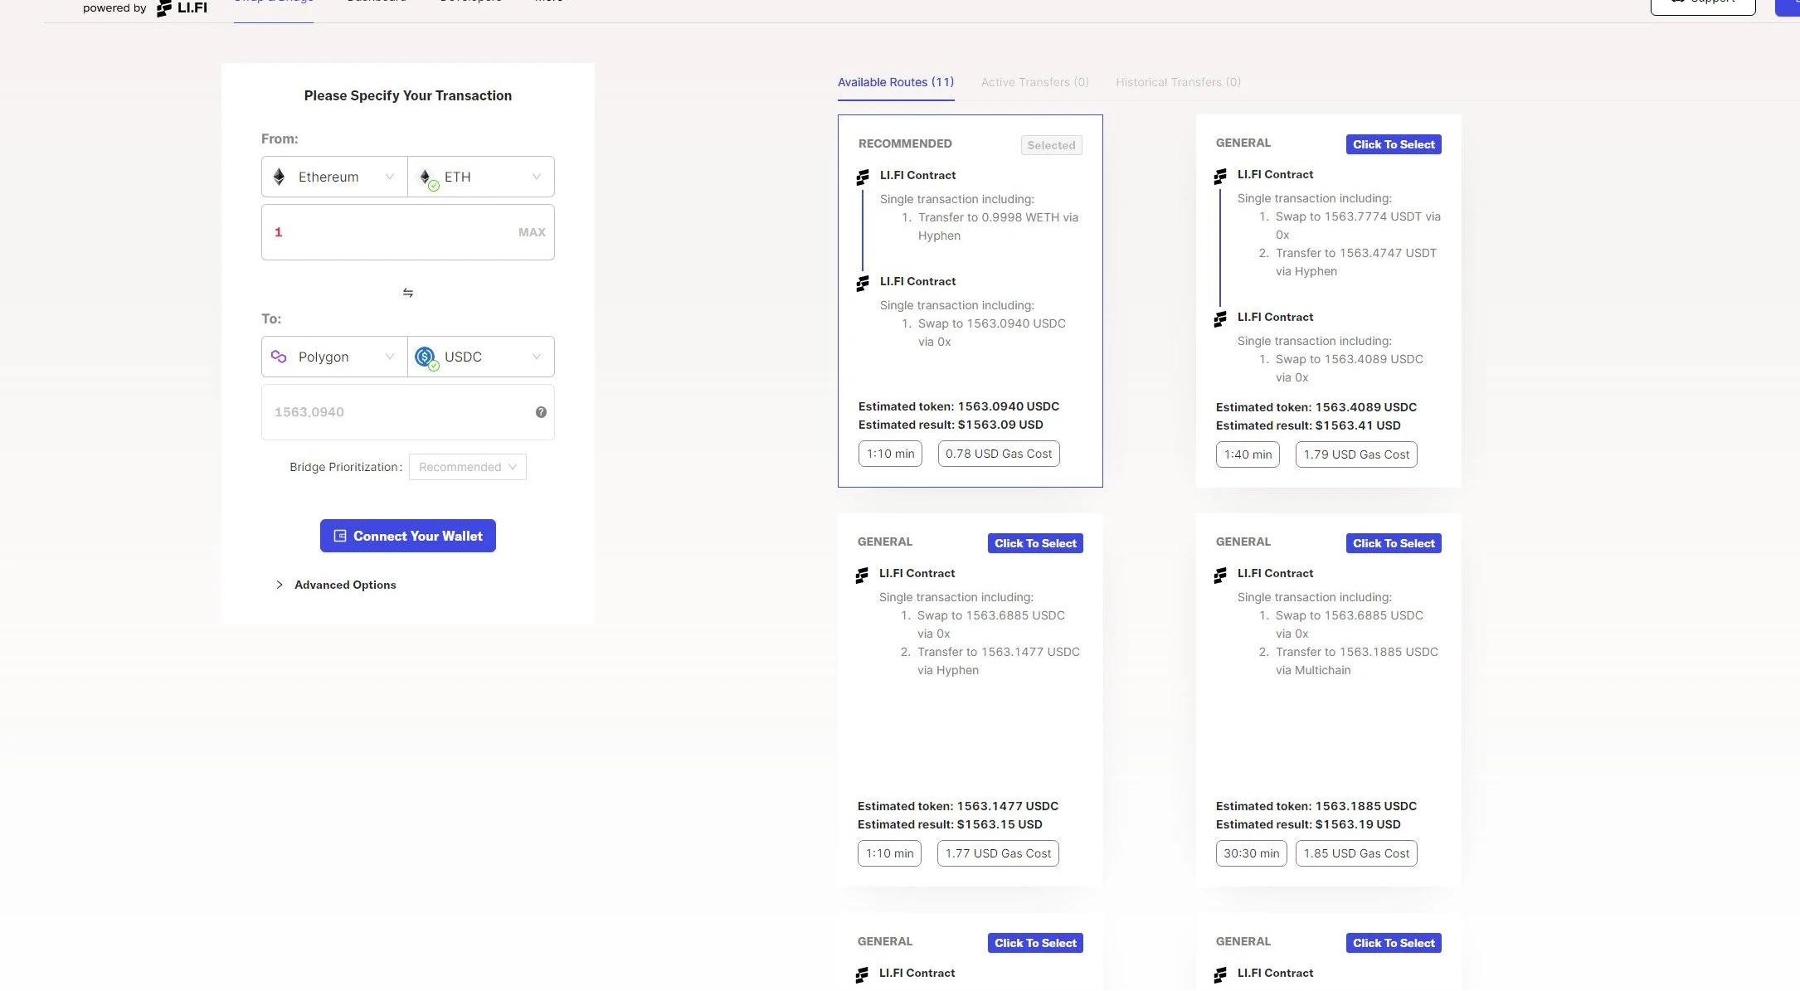Open the USDC token dropdown
Screen dimensions: 1800x991
(x=481, y=357)
